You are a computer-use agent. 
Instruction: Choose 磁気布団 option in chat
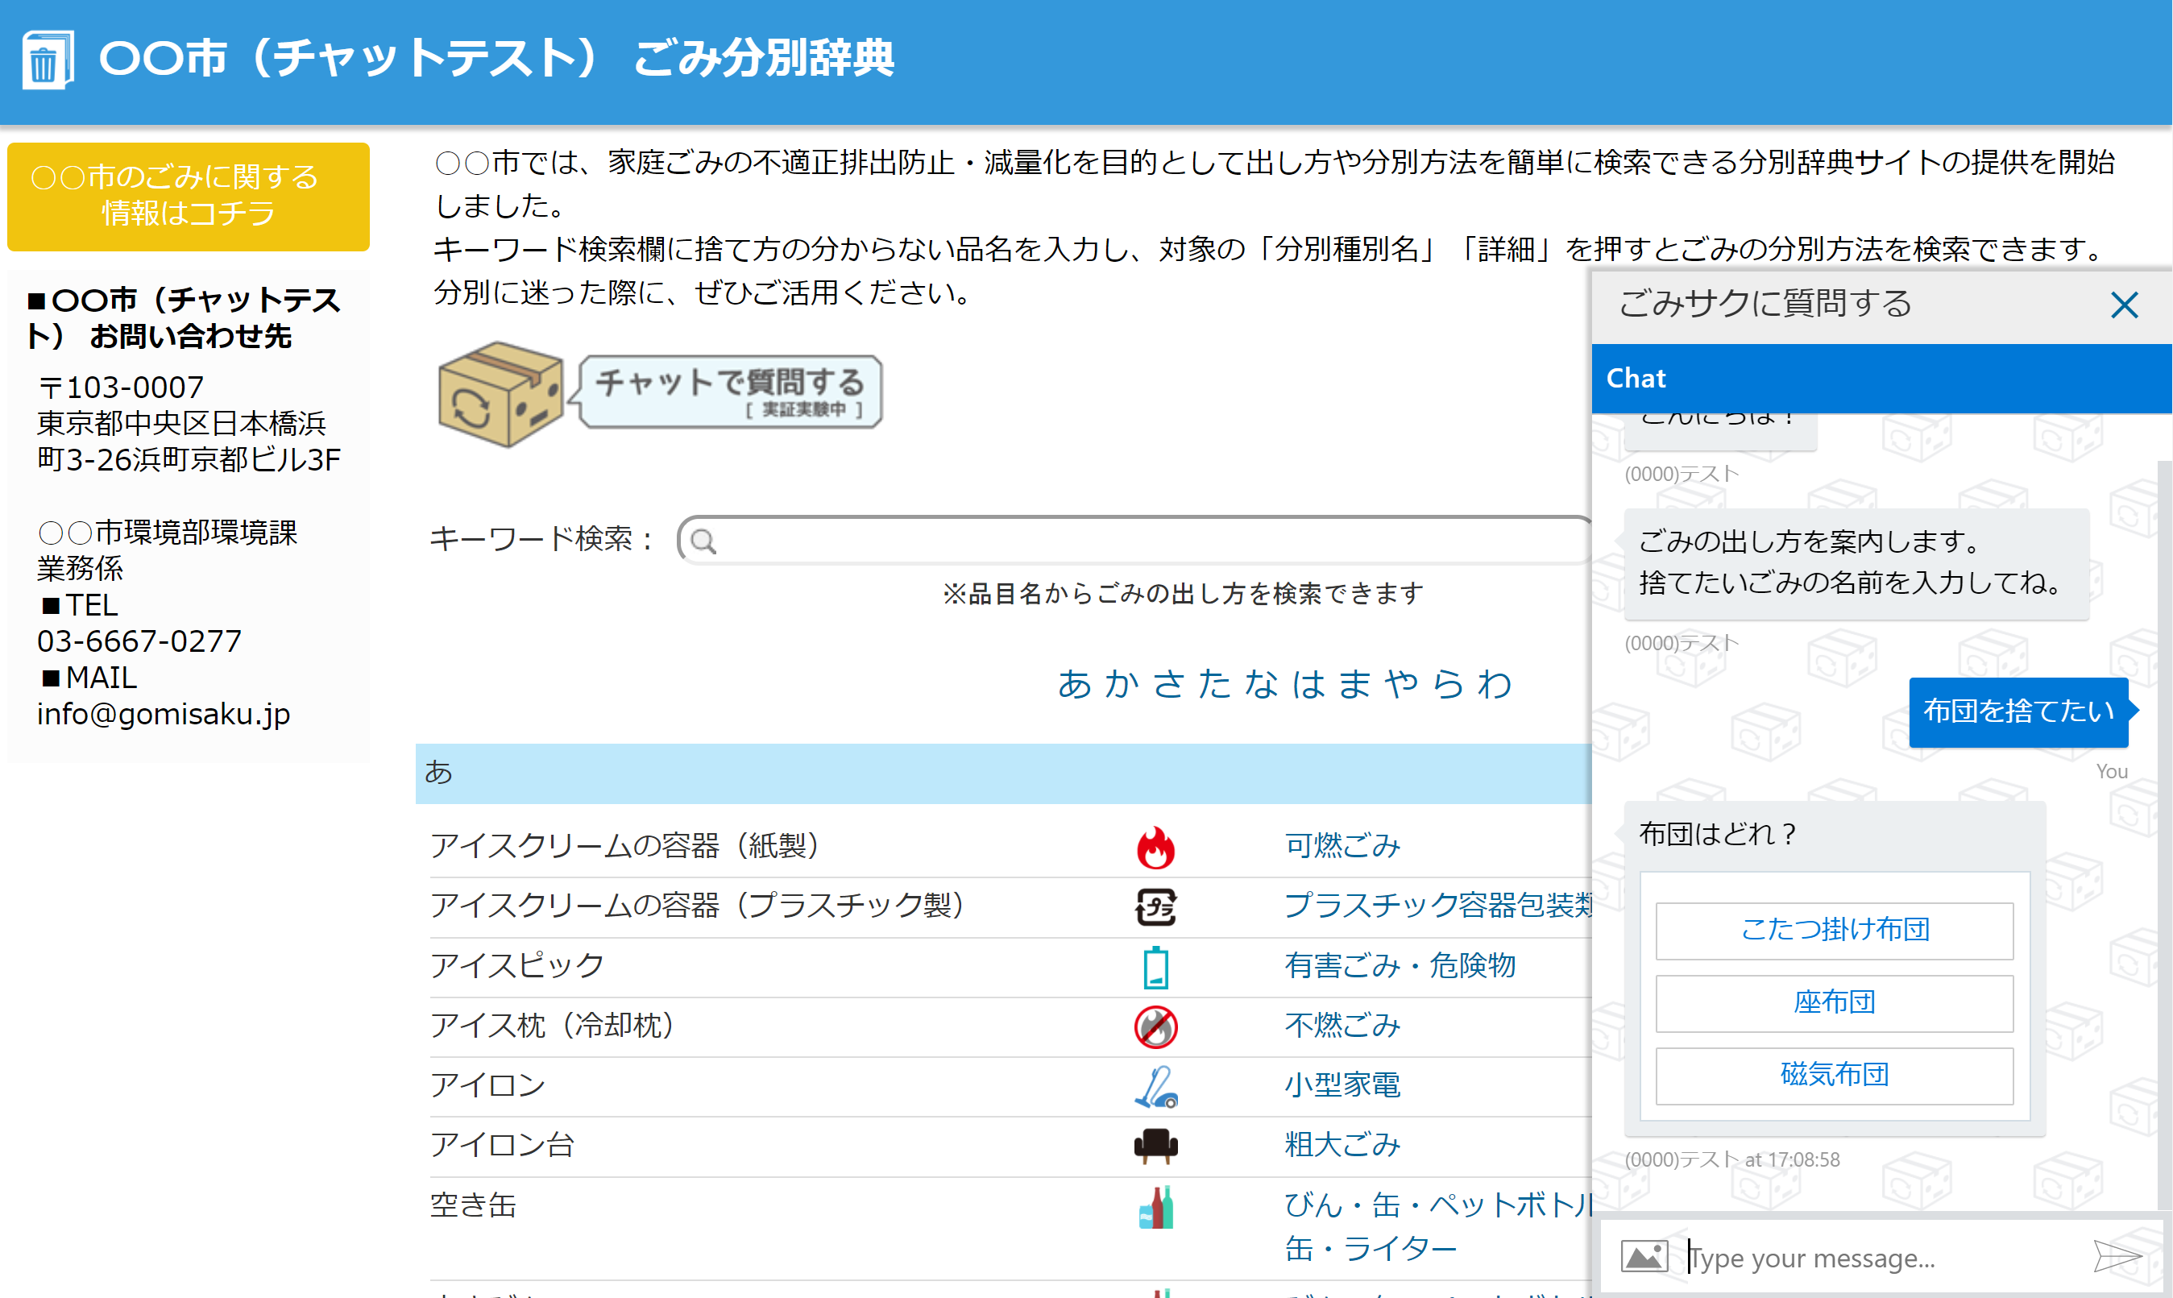click(1834, 1075)
